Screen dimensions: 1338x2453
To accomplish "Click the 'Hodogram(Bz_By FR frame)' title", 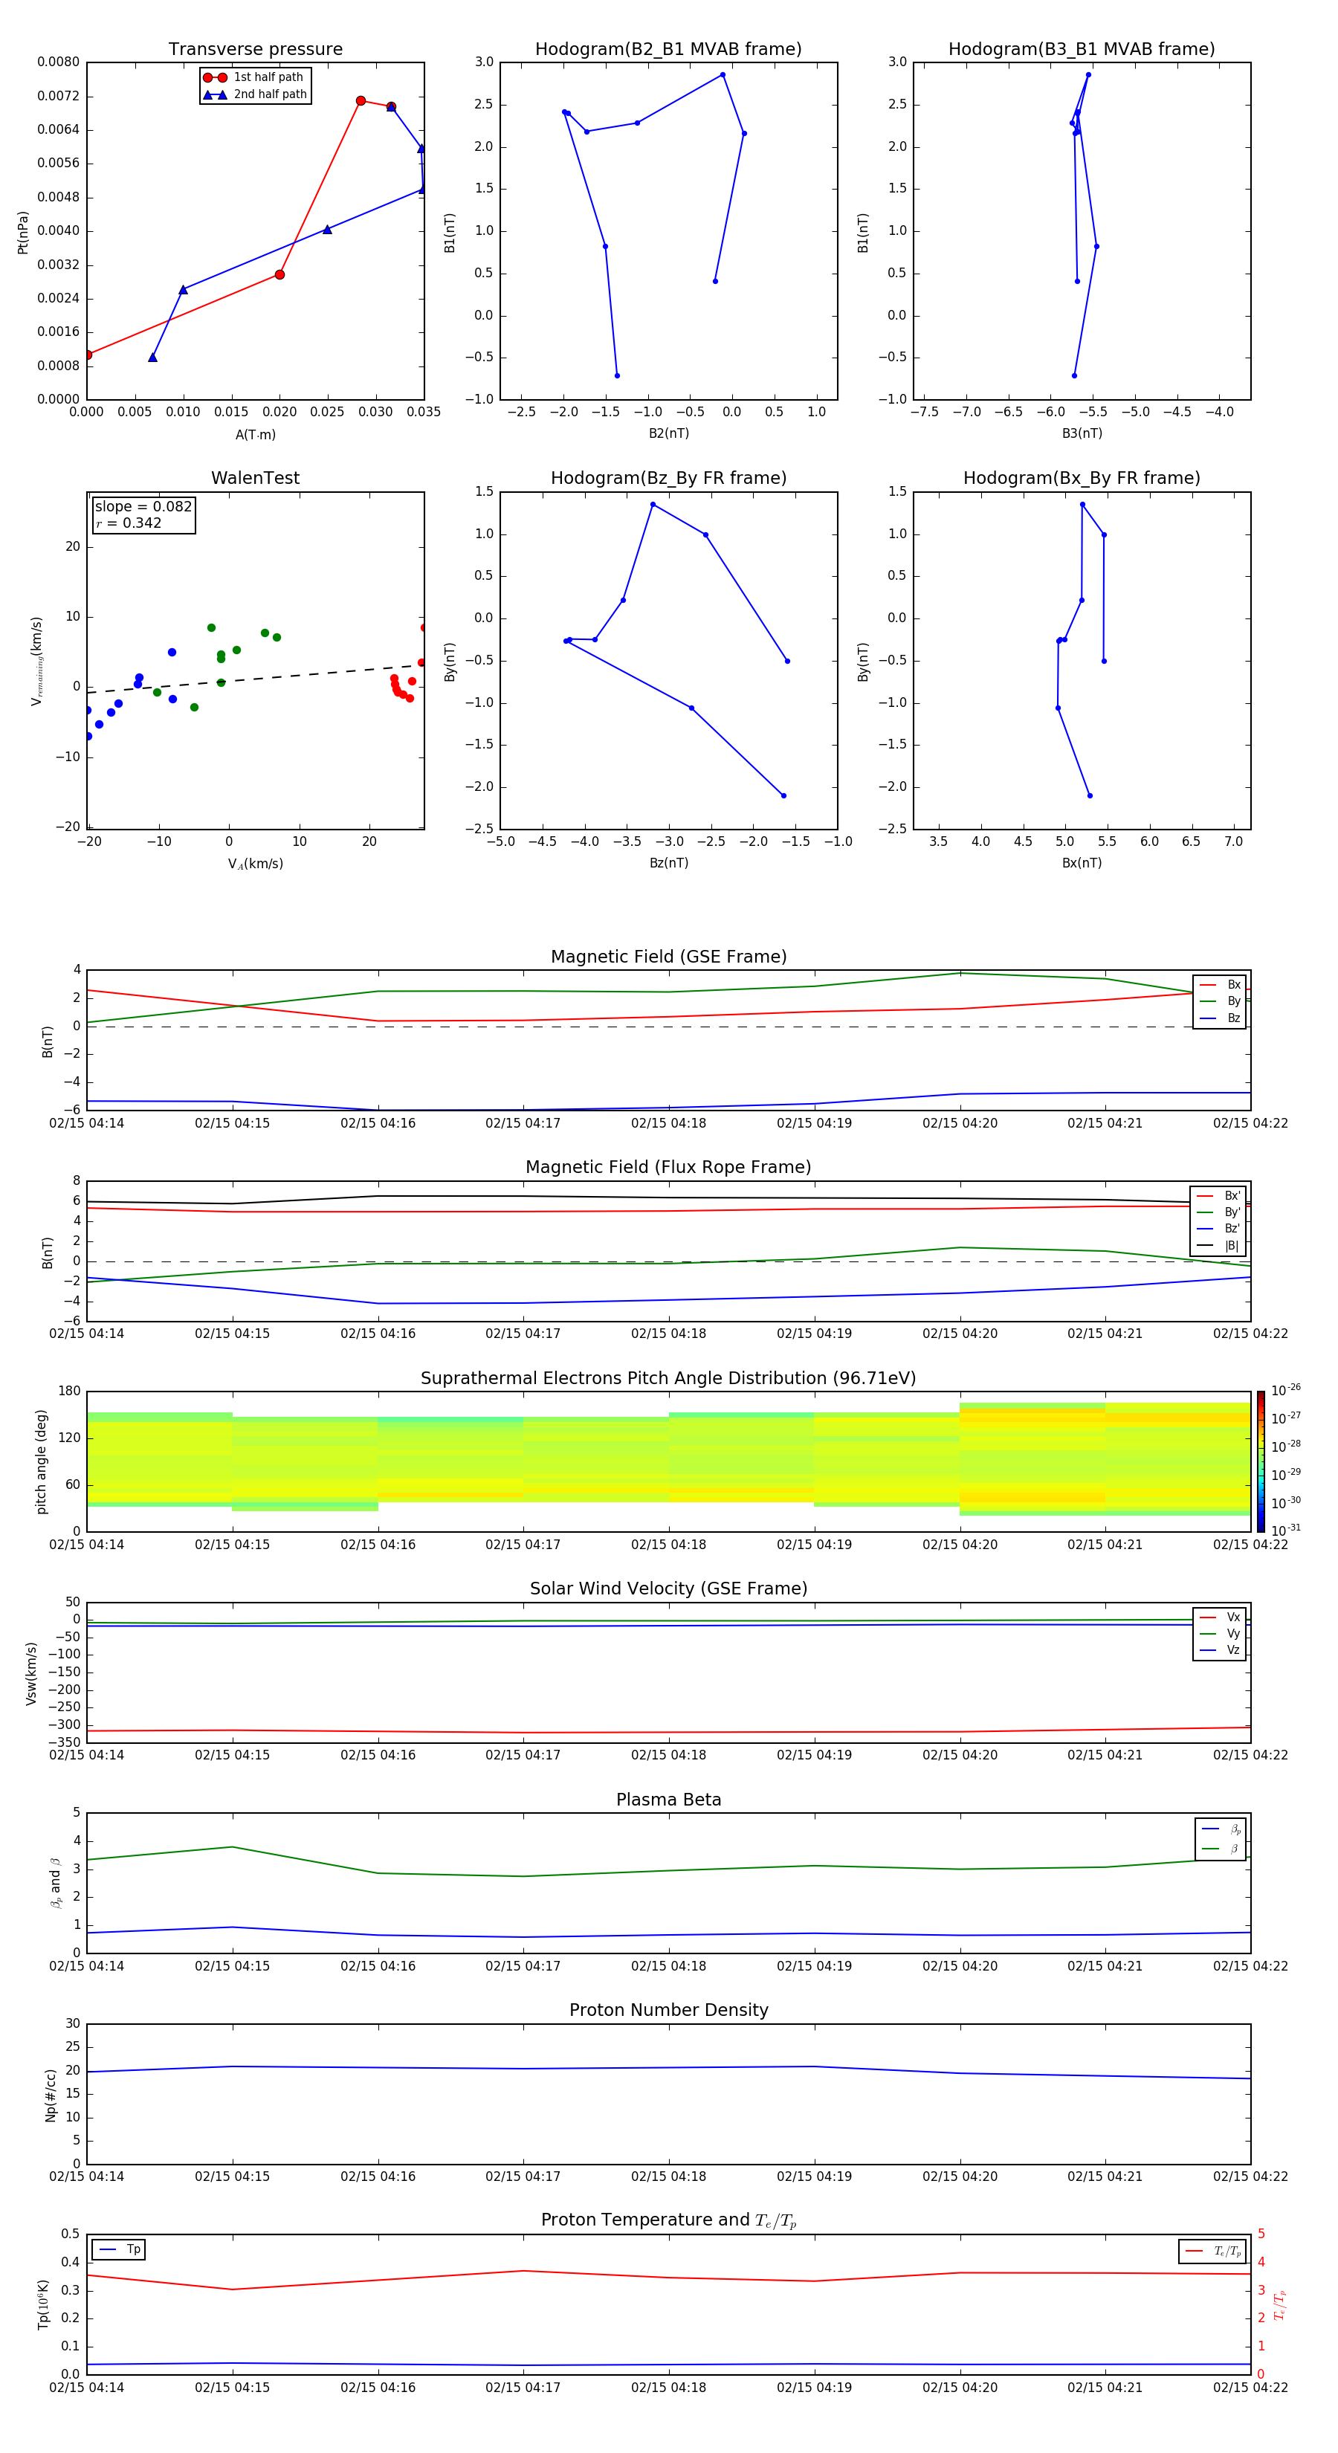I will pyautogui.click(x=668, y=478).
